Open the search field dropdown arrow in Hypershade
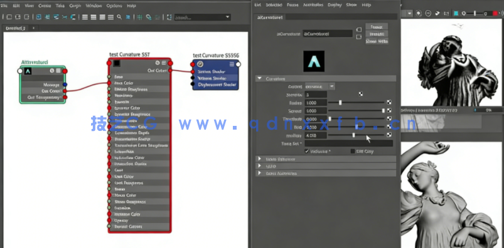 tap(228, 17)
